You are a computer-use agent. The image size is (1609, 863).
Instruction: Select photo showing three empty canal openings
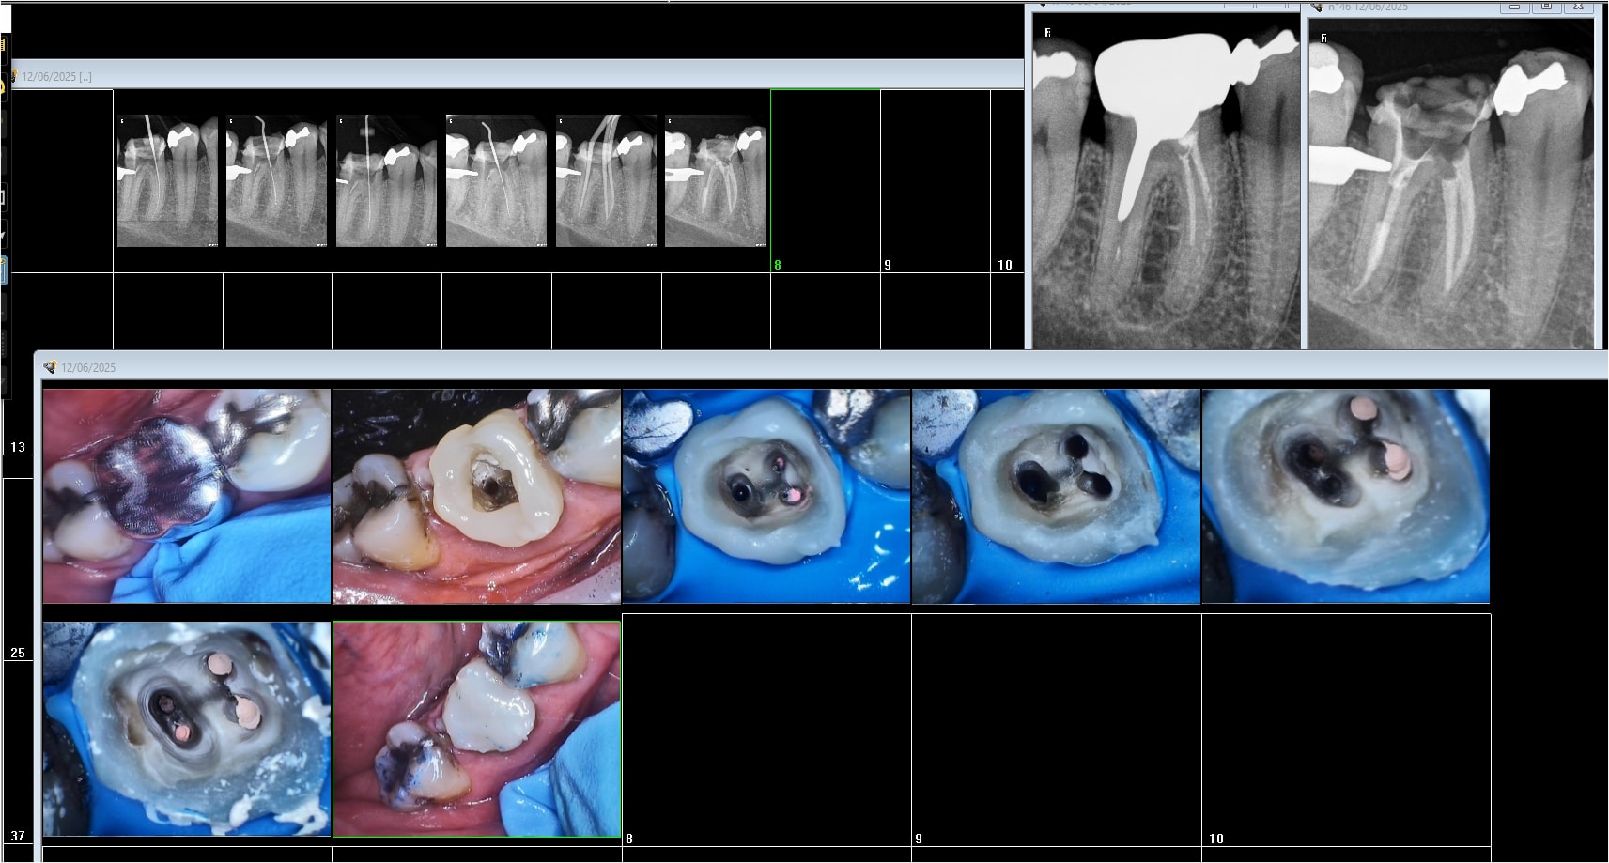[1056, 496]
